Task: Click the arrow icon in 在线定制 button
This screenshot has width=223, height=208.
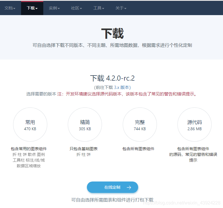Action: pyautogui.click(x=129, y=187)
